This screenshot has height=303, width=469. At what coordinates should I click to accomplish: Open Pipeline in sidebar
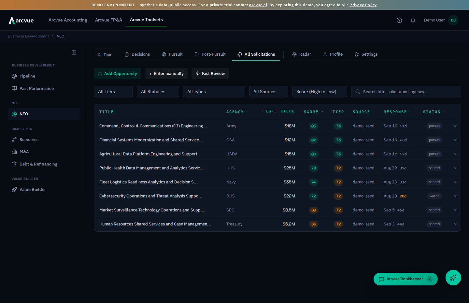click(x=44, y=76)
